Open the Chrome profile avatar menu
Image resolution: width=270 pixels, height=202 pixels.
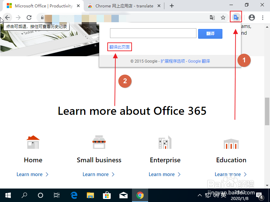(251, 18)
